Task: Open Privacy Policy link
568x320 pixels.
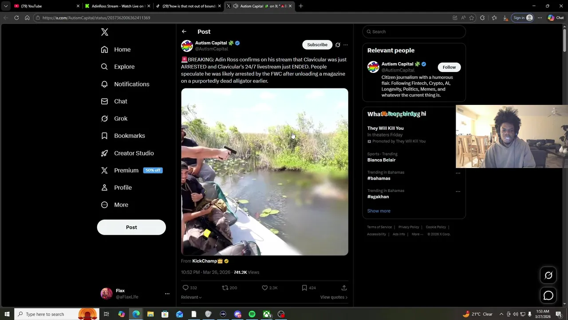Action: click(409, 227)
